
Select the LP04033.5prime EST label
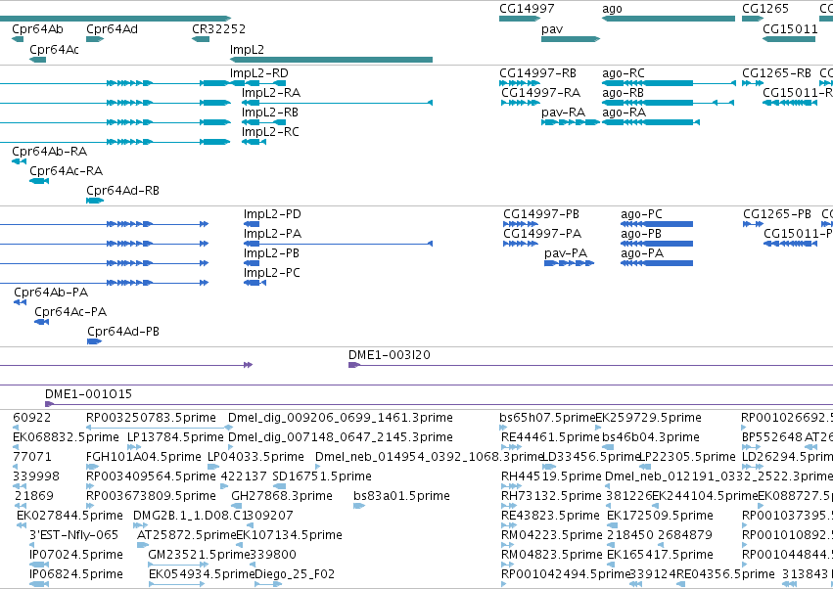pos(255,457)
